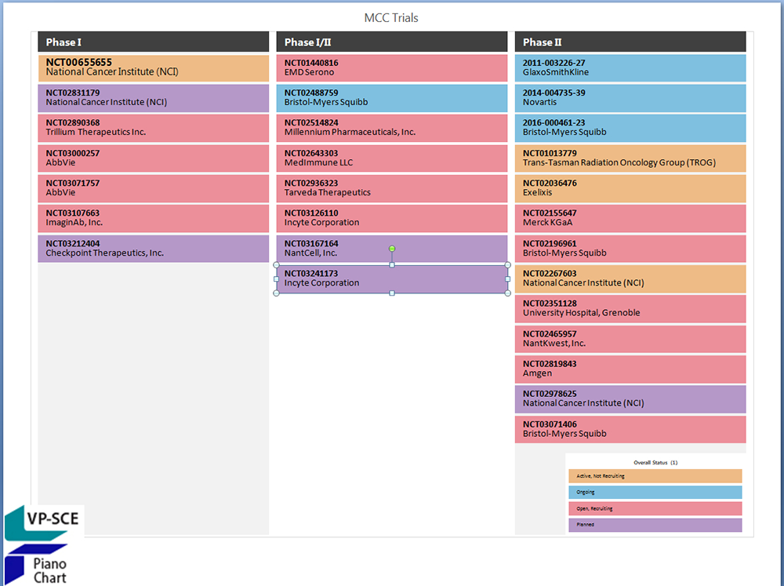Select the NCT02351128 University Hospital, Grenoble card
The height and width of the screenshot is (586, 784).
click(x=630, y=309)
